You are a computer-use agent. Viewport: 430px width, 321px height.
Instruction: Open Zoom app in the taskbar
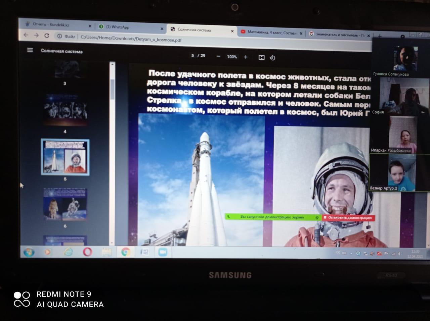tap(163, 252)
